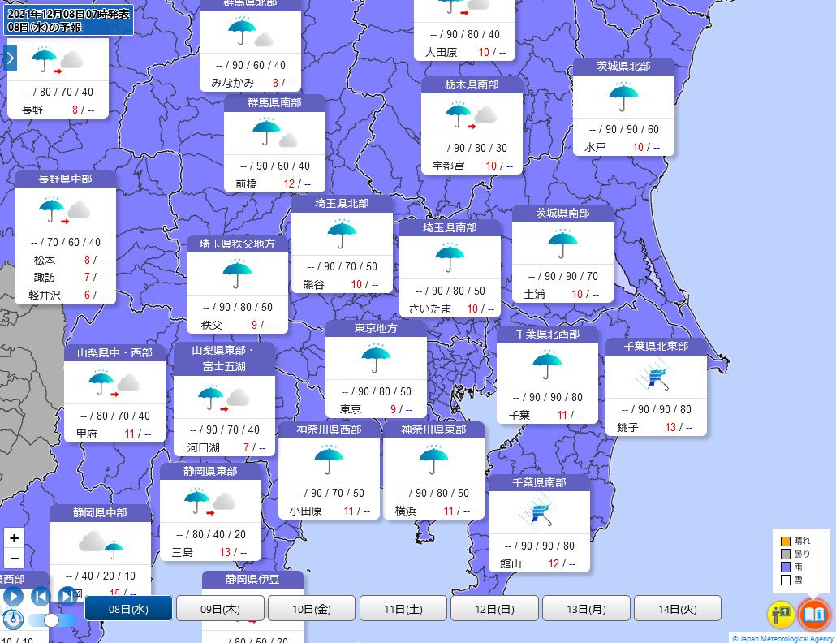
Task: Click the umbrella icon in 神奈川県東部 card
Action: coord(433,460)
